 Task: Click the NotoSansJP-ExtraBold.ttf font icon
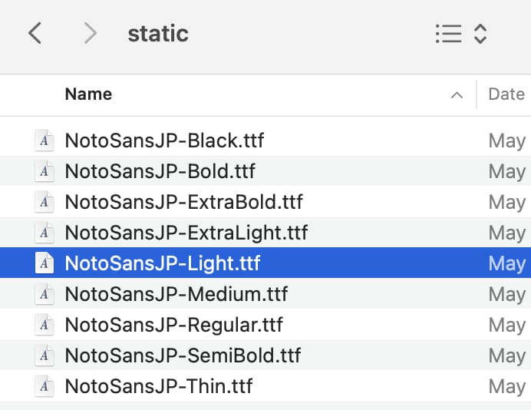pyautogui.click(x=45, y=202)
